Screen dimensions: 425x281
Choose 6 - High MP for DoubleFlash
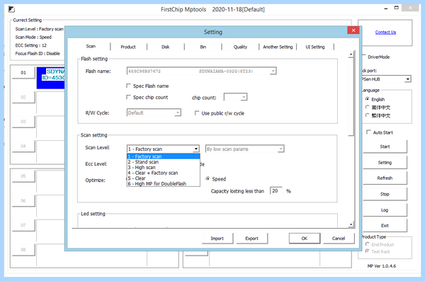point(164,183)
